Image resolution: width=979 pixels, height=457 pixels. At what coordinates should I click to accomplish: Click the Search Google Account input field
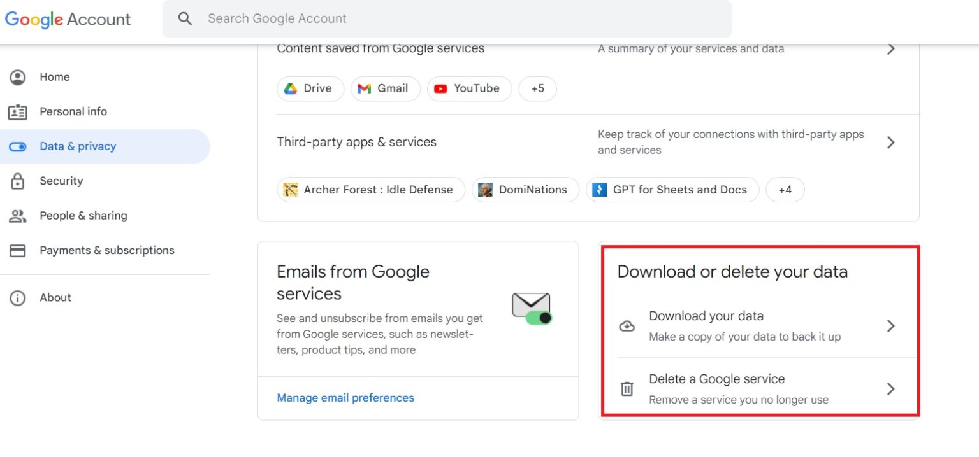(x=446, y=18)
